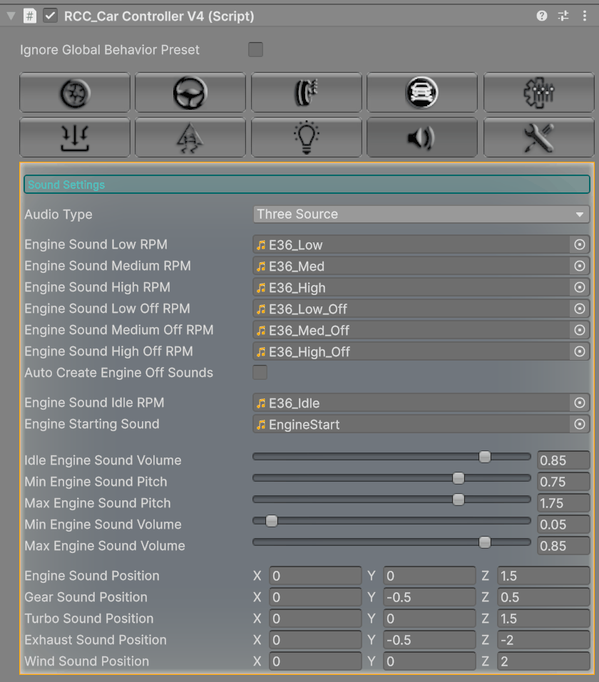This screenshot has height=682, width=599.
Task: Open the Lights settings bulb icon
Action: 307,138
